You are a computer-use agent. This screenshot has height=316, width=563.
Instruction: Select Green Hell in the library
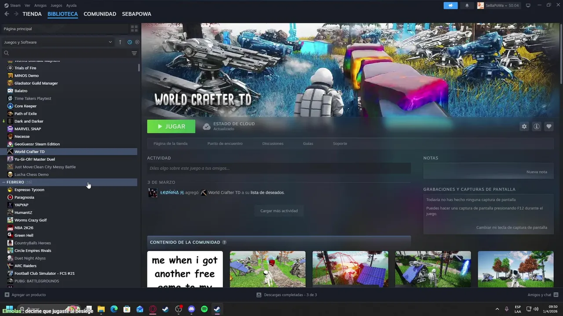point(24,235)
